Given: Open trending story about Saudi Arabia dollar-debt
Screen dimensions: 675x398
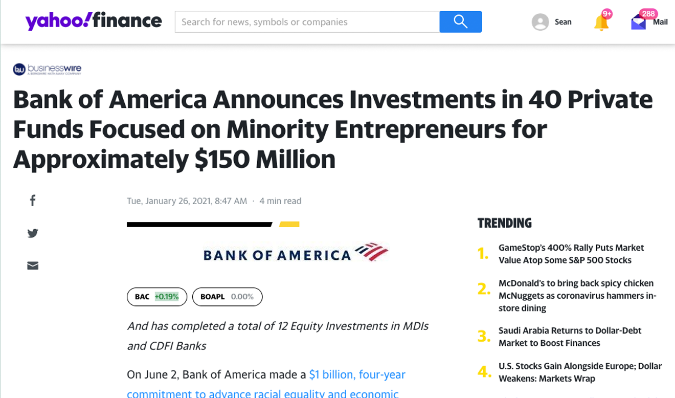Looking at the screenshot, I should [570, 337].
